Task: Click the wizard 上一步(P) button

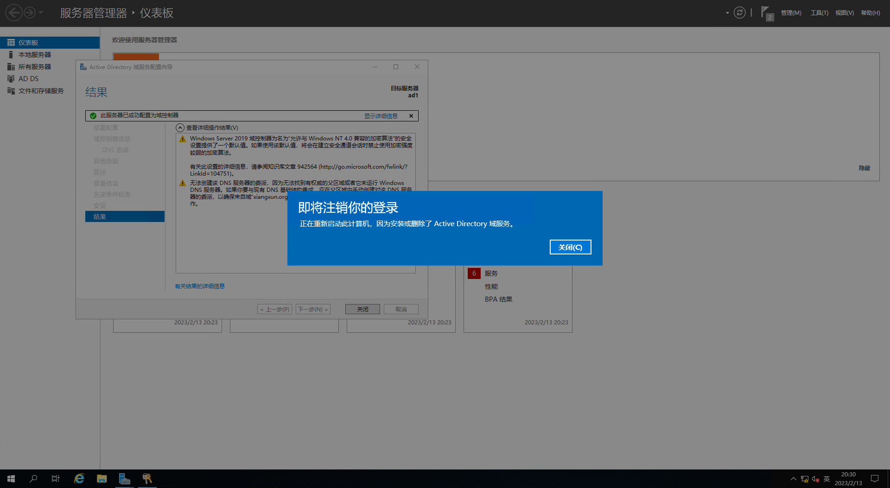Action: click(x=274, y=309)
